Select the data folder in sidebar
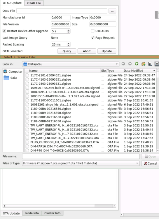Image resolution: width=159 pixels, height=219 pixels. pos(10,77)
